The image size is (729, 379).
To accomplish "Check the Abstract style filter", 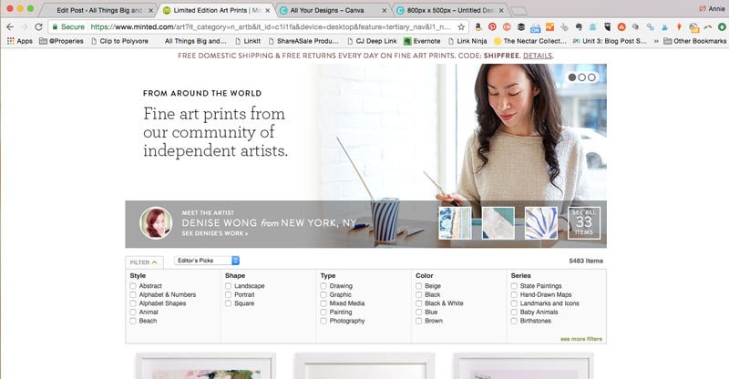I will (x=133, y=286).
